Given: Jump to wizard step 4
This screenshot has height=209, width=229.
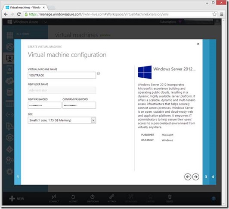Looking at the screenshot, I should (x=213, y=177).
